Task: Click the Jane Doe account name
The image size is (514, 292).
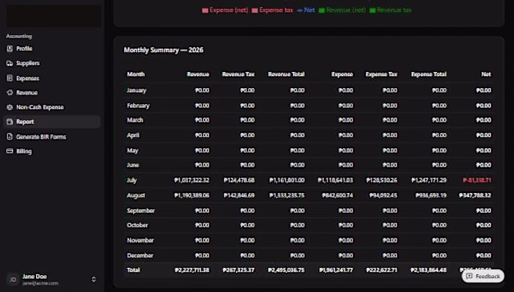Action: coord(35,277)
